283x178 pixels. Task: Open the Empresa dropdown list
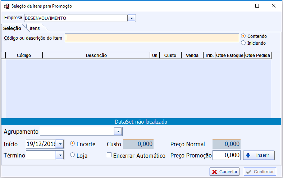pos(131,18)
